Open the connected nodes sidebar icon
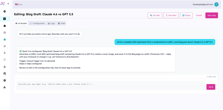The width and height of the screenshot is (223, 110). coord(5,53)
